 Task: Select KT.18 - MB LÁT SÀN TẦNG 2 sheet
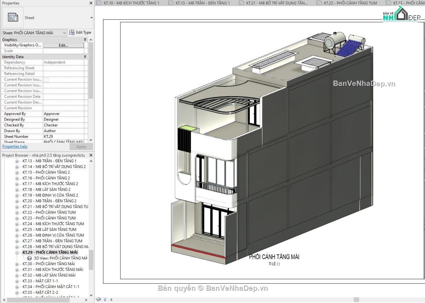(x=46, y=189)
